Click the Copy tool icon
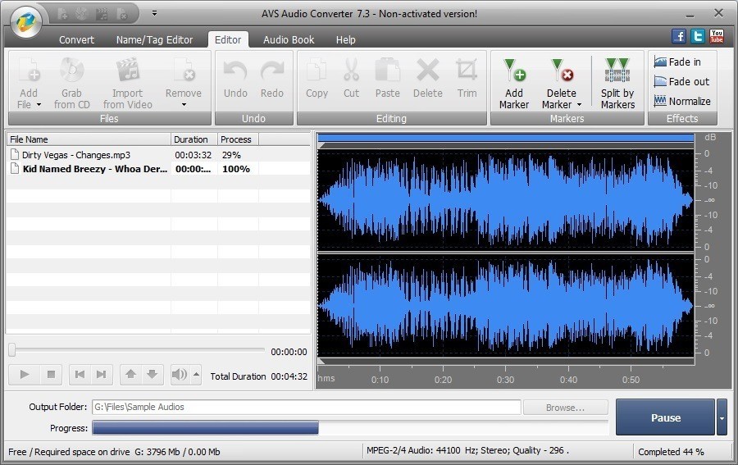The width and height of the screenshot is (738, 465). pyautogui.click(x=317, y=71)
